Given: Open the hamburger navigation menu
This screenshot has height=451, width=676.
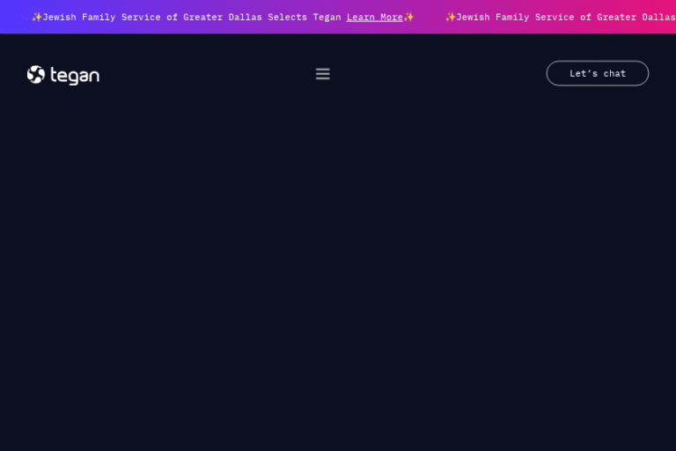Looking at the screenshot, I should (323, 74).
